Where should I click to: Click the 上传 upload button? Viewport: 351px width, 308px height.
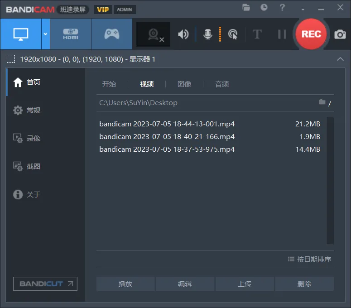[245, 284]
